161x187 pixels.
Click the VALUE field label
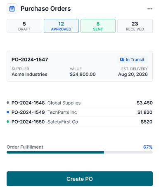point(76,69)
